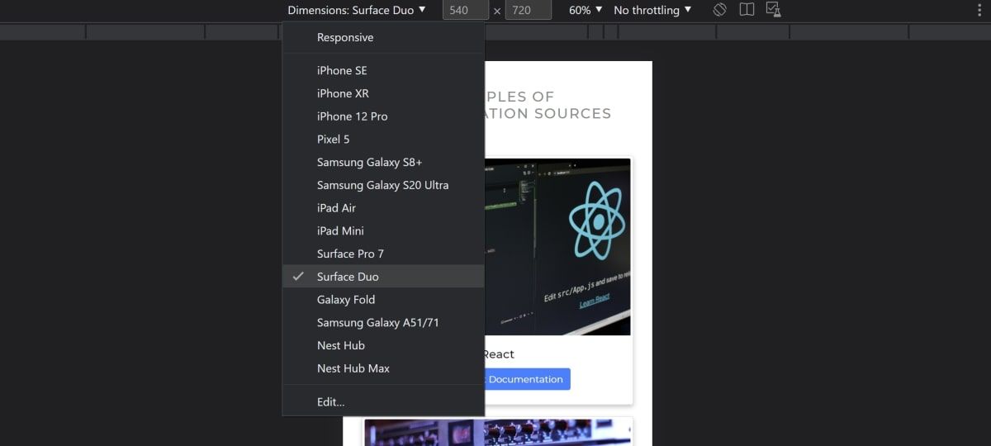This screenshot has width=991, height=446.
Task: Choose iPhone XR device
Action: click(383, 93)
